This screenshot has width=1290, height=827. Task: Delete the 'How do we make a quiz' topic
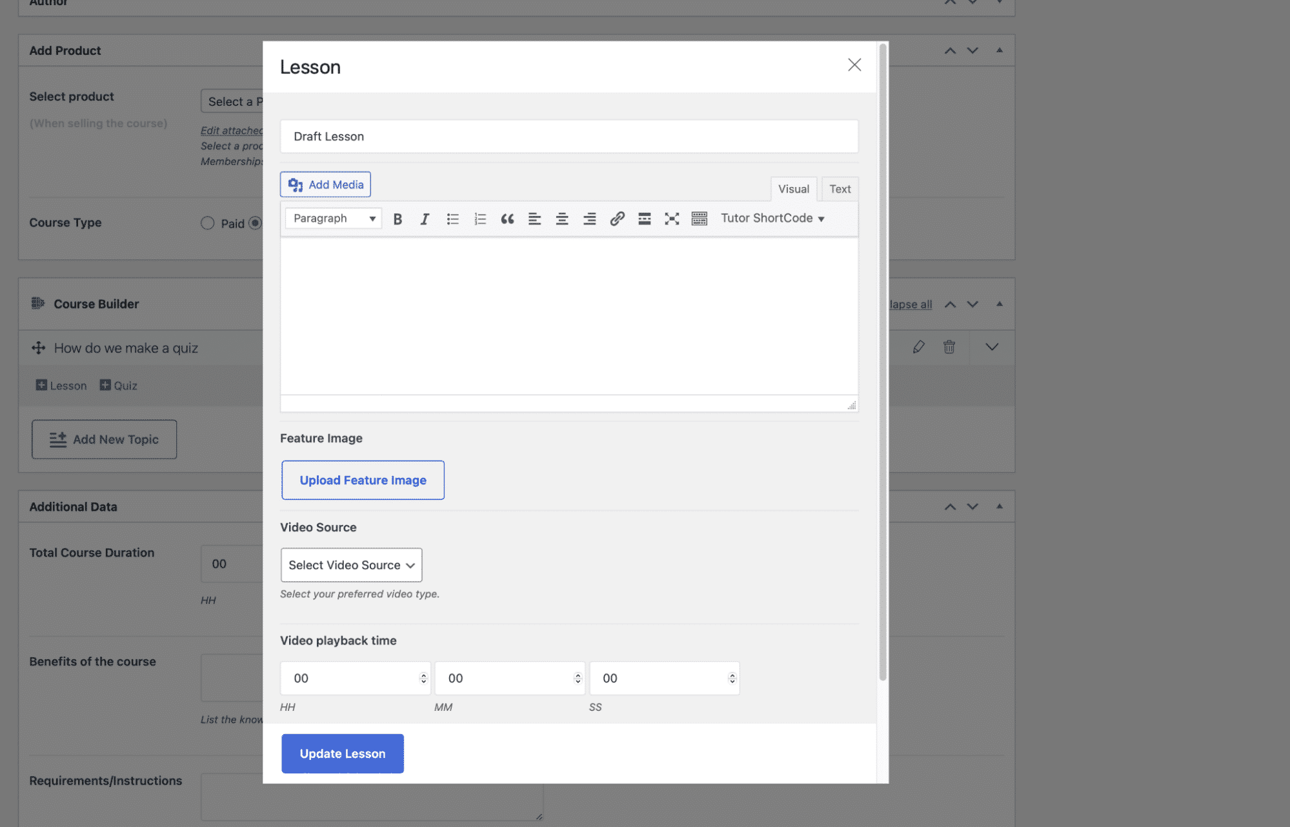click(x=949, y=347)
